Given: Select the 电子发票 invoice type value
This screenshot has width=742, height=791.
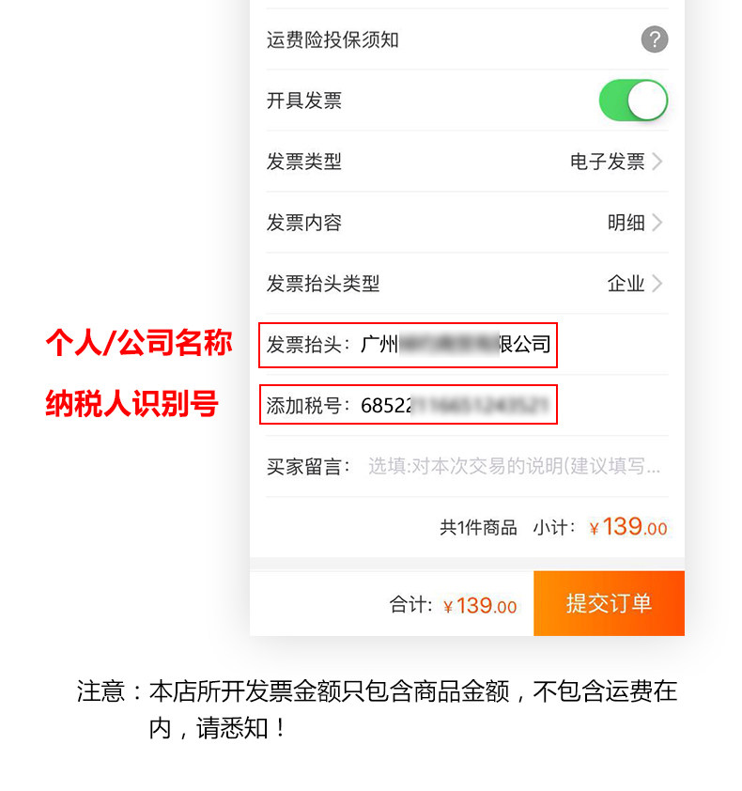Looking at the screenshot, I should coord(608,162).
